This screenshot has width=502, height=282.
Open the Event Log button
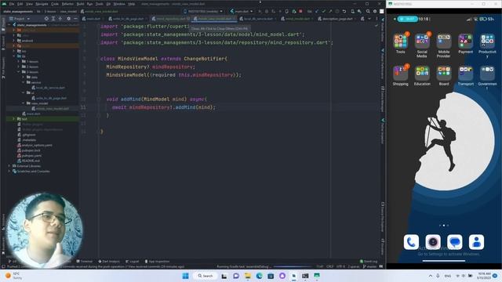pyautogui.click(x=369, y=262)
